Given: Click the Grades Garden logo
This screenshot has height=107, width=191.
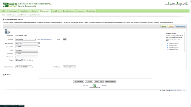Looking at the screenshot, I should tap(10, 5).
